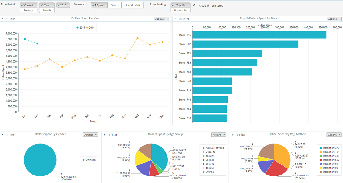Uncheck the Include Unregistered checkbox
343x183 pixels.
pyautogui.click(x=194, y=5)
